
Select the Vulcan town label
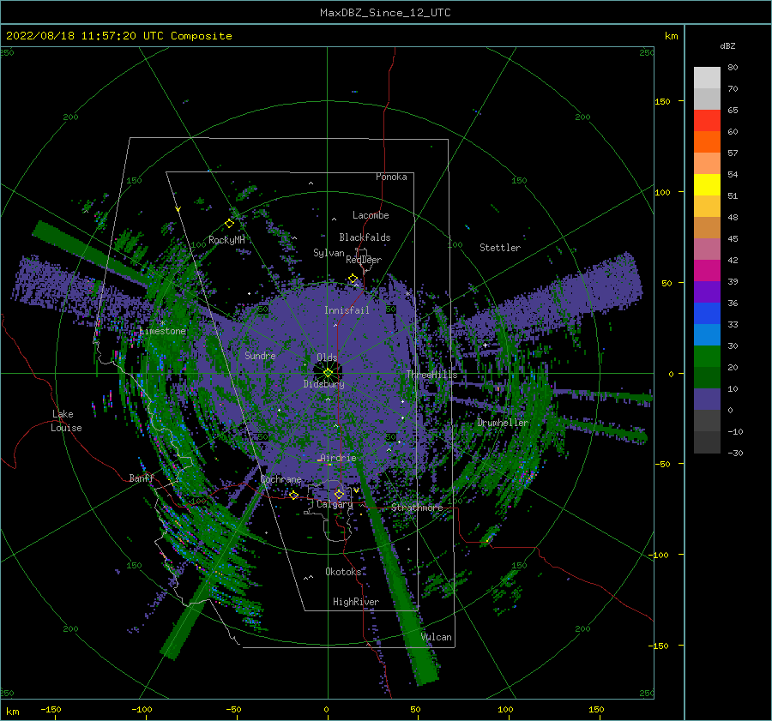[x=437, y=637]
